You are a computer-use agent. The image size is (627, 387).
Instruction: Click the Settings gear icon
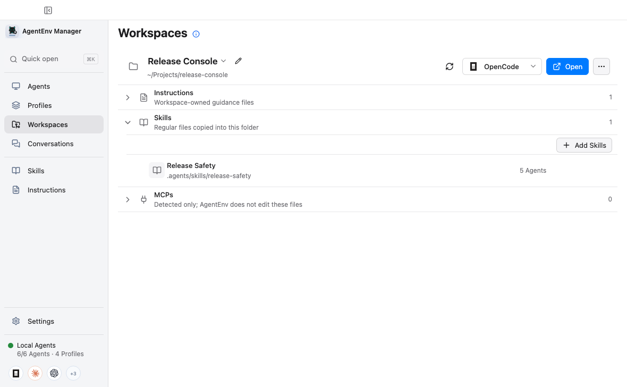[x=16, y=322]
